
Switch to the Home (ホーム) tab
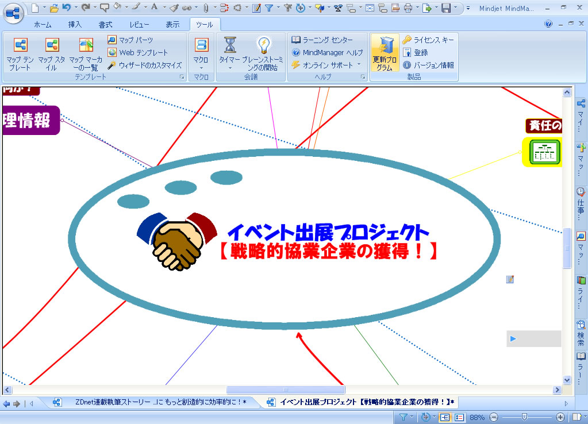pyautogui.click(x=43, y=25)
